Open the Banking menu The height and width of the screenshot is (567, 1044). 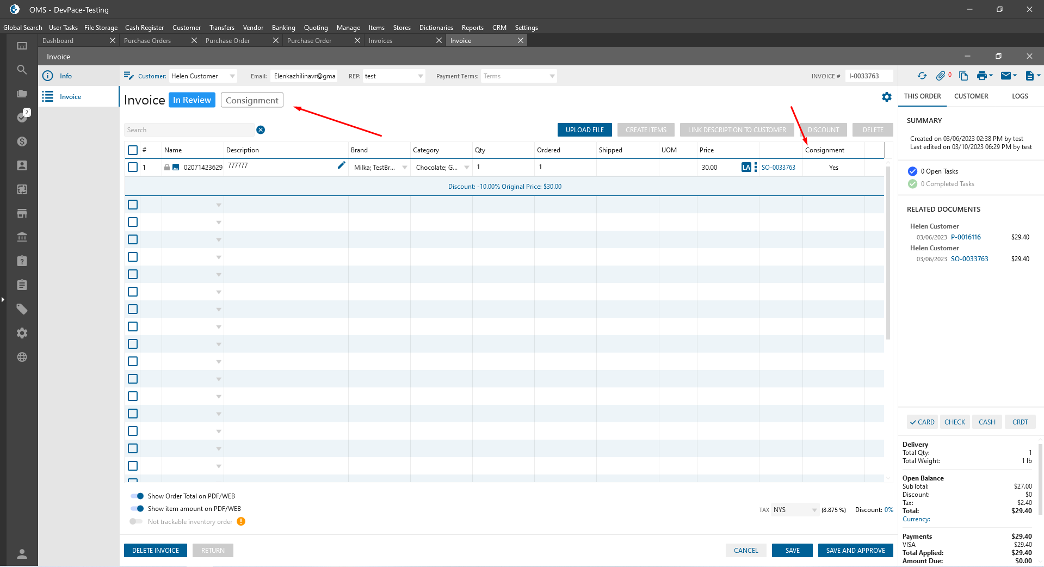tap(283, 28)
